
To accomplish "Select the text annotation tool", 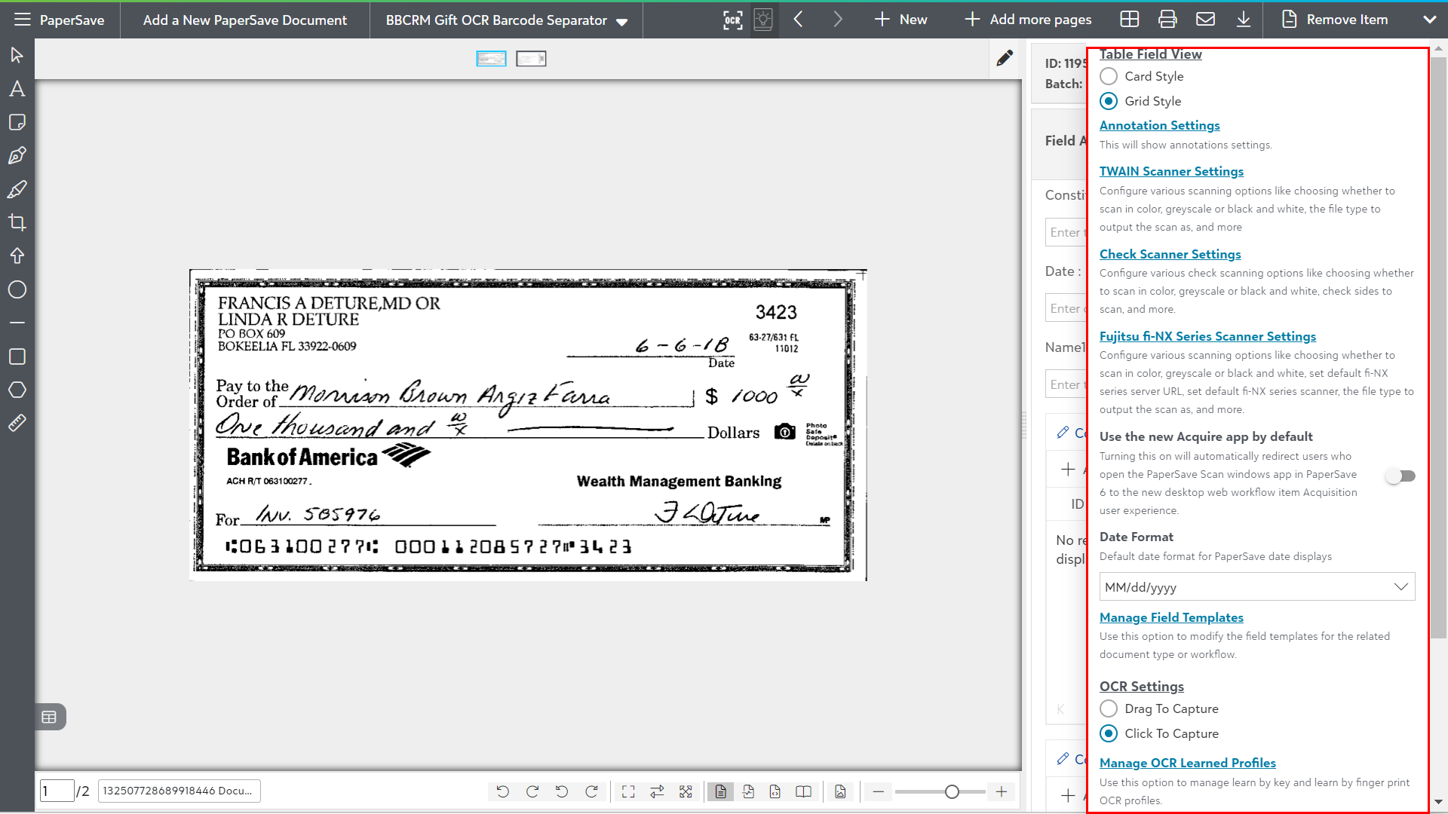I will (x=17, y=89).
